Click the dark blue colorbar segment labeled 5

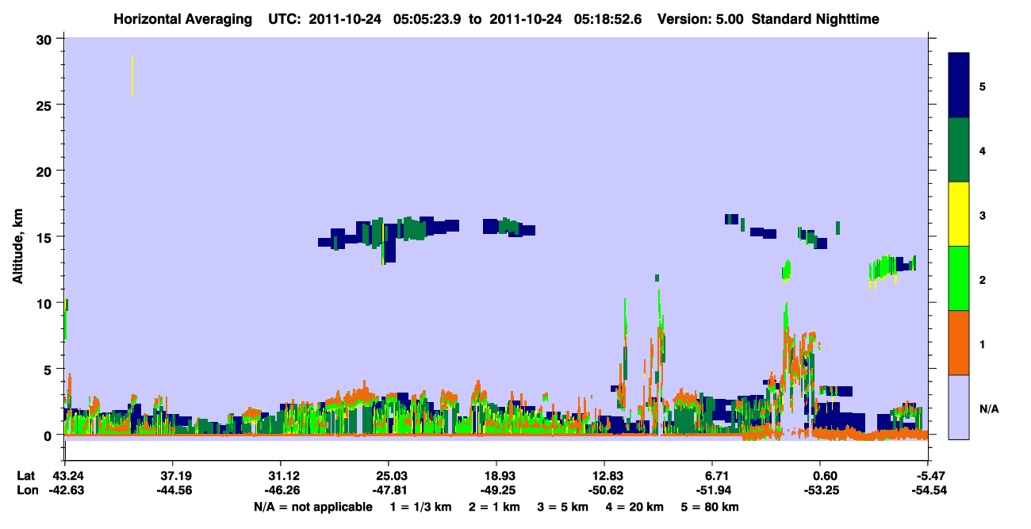click(959, 86)
